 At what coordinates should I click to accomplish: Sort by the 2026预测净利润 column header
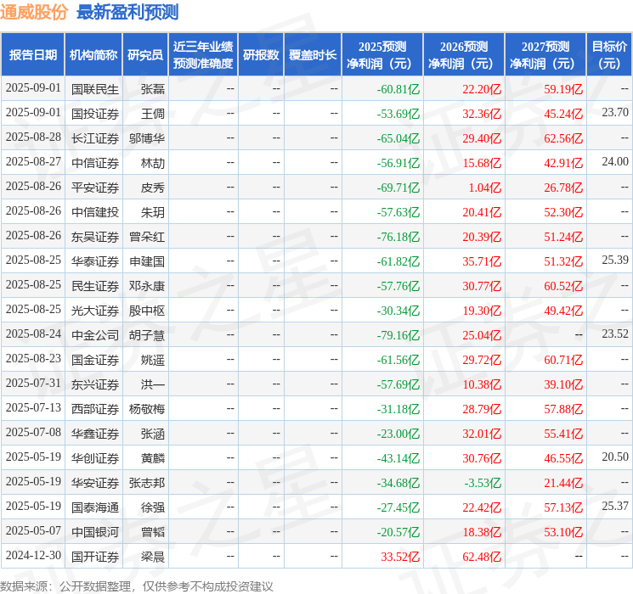pyautogui.click(x=464, y=55)
